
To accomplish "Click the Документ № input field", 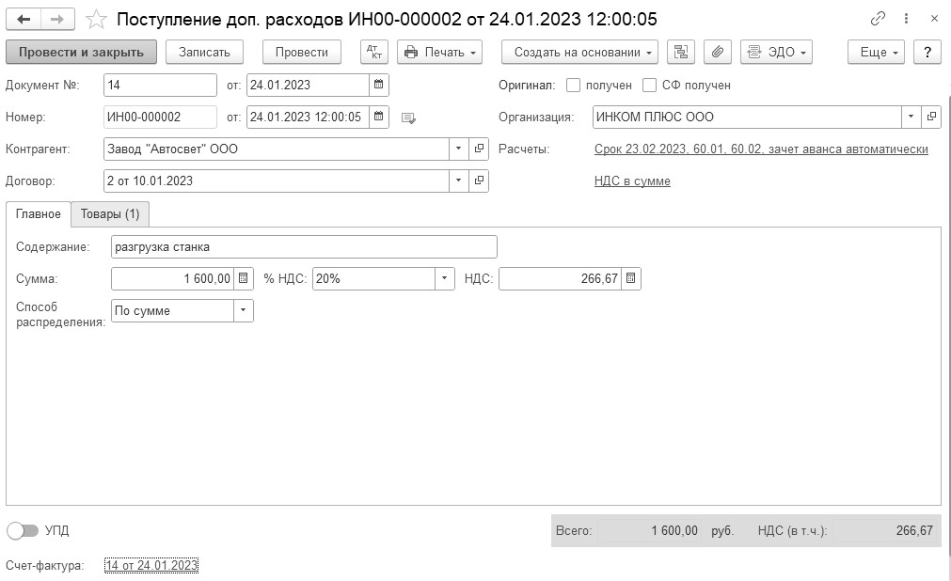I will click(x=160, y=85).
